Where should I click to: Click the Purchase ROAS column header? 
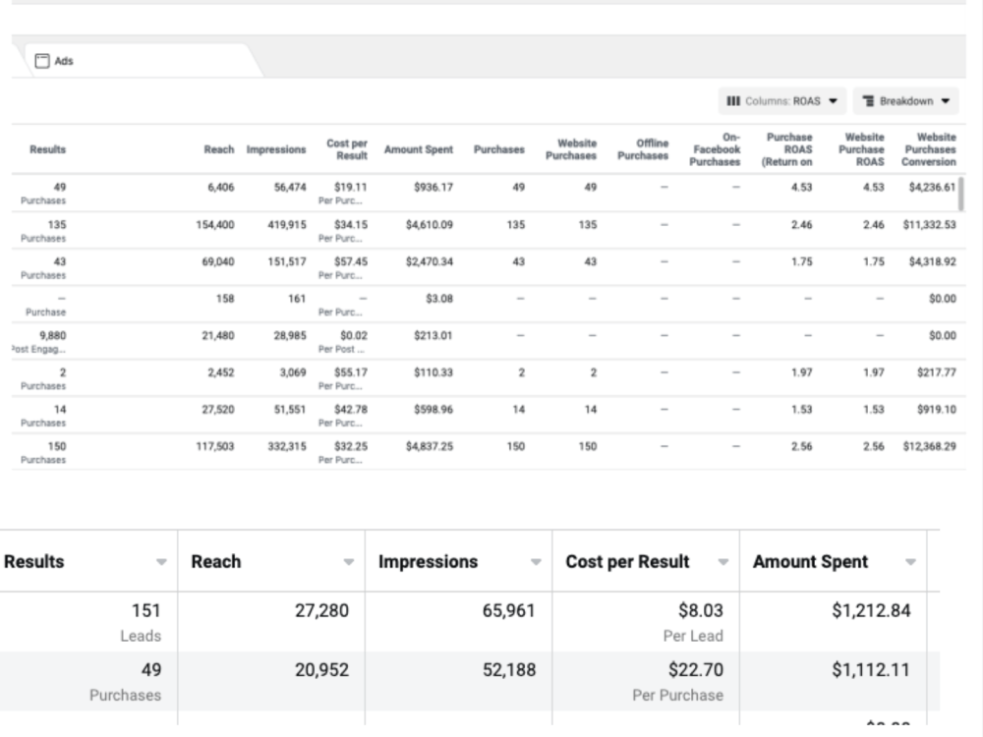[x=786, y=149]
